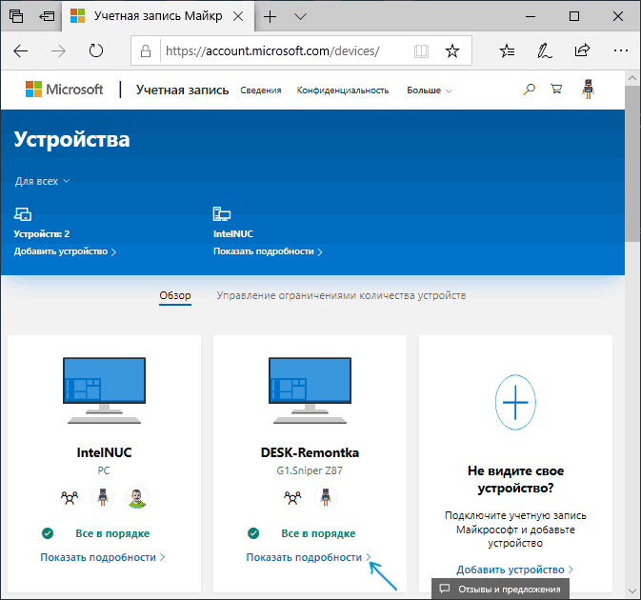This screenshot has height=600, width=641.
Task: Click the DESK-Remontka device name
Action: point(310,452)
